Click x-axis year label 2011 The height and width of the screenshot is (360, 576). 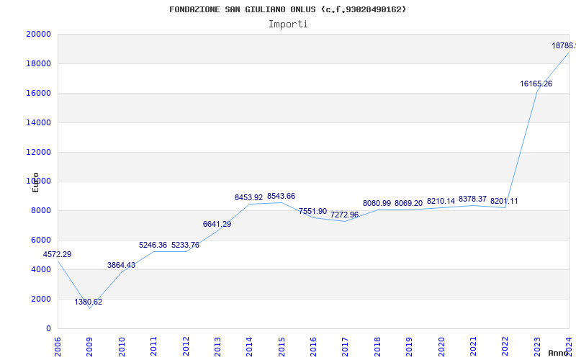(153, 346)
